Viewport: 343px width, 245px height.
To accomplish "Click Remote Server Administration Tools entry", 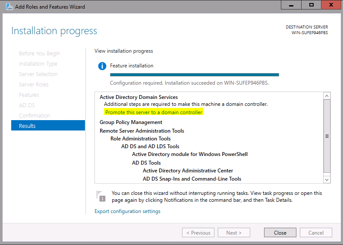I will pyautogui.click(x=142, y=131).
